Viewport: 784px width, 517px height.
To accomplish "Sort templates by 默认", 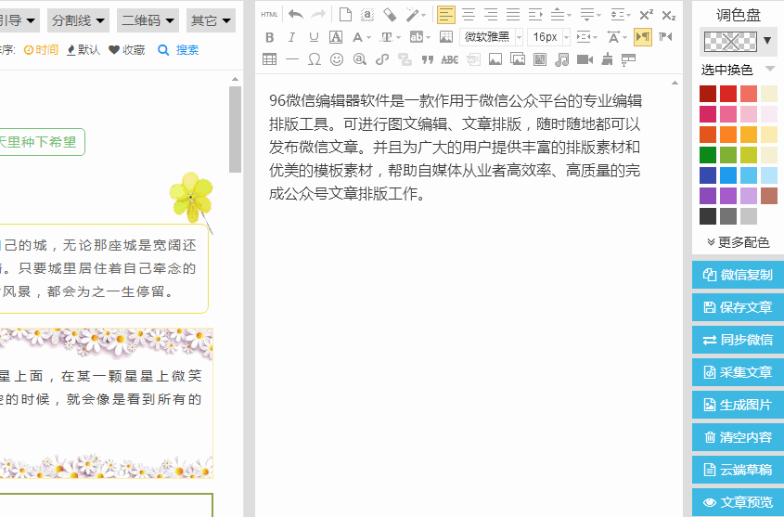I will (x=84, y=50).
